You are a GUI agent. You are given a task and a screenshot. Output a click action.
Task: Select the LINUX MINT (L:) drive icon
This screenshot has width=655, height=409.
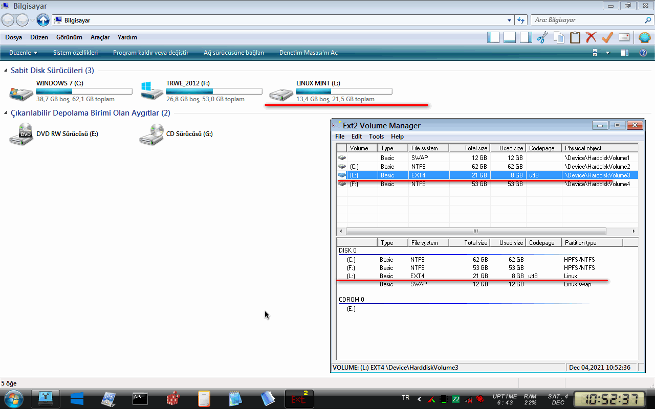point(281,94)
